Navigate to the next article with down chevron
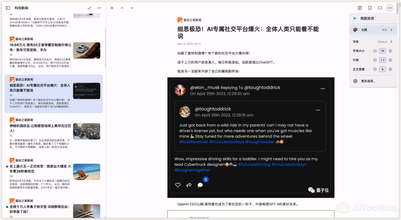401x220 pixels. click(x=132, y=8)
